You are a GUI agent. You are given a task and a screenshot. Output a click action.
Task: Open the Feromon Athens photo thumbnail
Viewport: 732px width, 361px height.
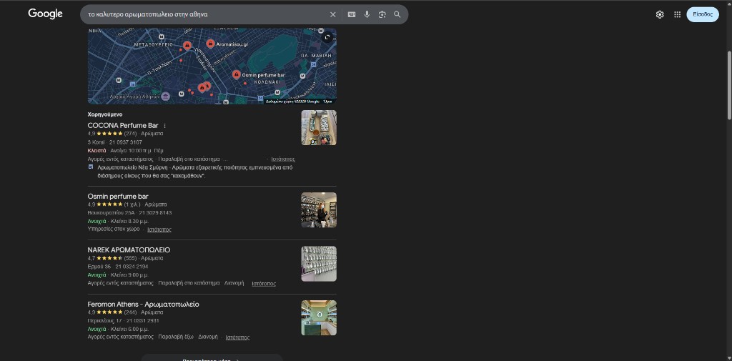(x=319, y=317)
